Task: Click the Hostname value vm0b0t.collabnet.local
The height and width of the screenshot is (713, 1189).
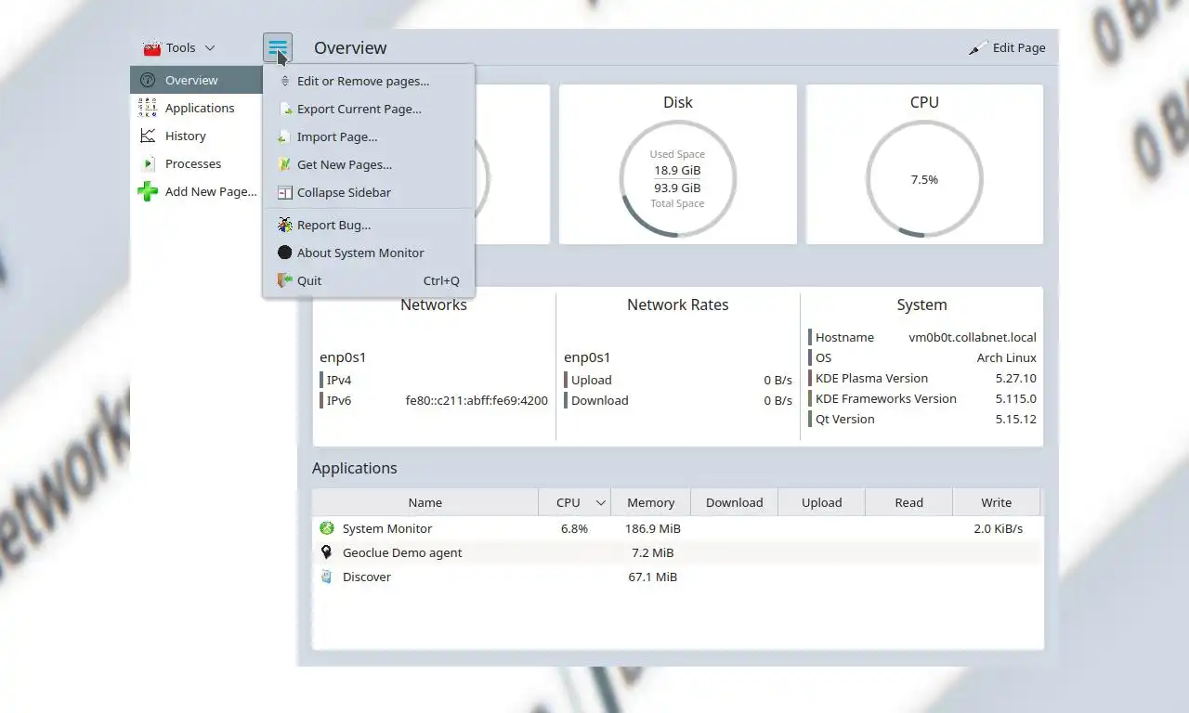Action: (973, 337)
